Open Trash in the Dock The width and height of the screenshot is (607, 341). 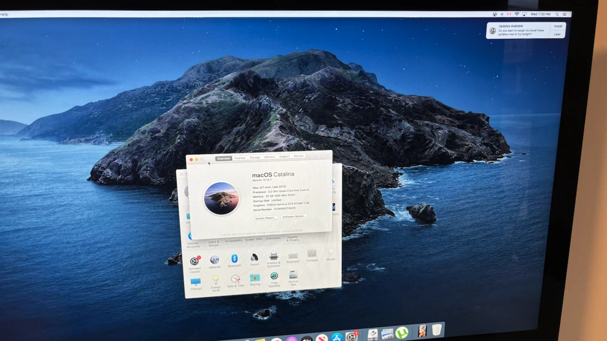tap(437, 330)
